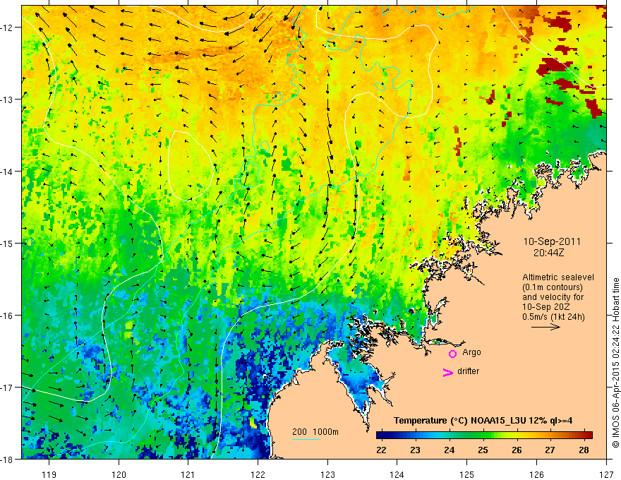Click the temperature color bar
This screenshot has height=480, width=621.
tap(484, 435)
